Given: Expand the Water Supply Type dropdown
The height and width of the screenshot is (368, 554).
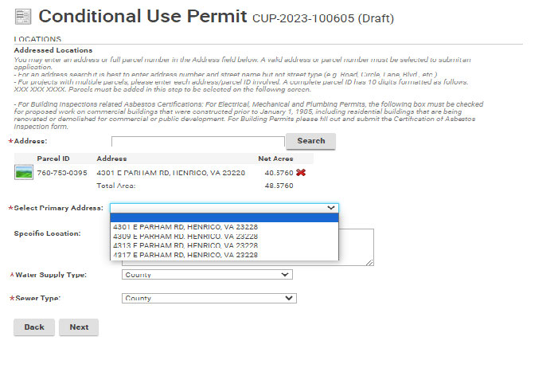Looking at the screenshot, I should pyautogui.click(x=207, y=275).
